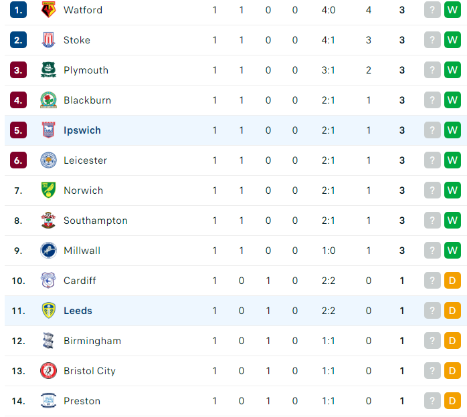This screenshot has height=417, width=467.
Task: Click the Blackburn rose crest
Action: pyautogui.click(x=48, y=100)
